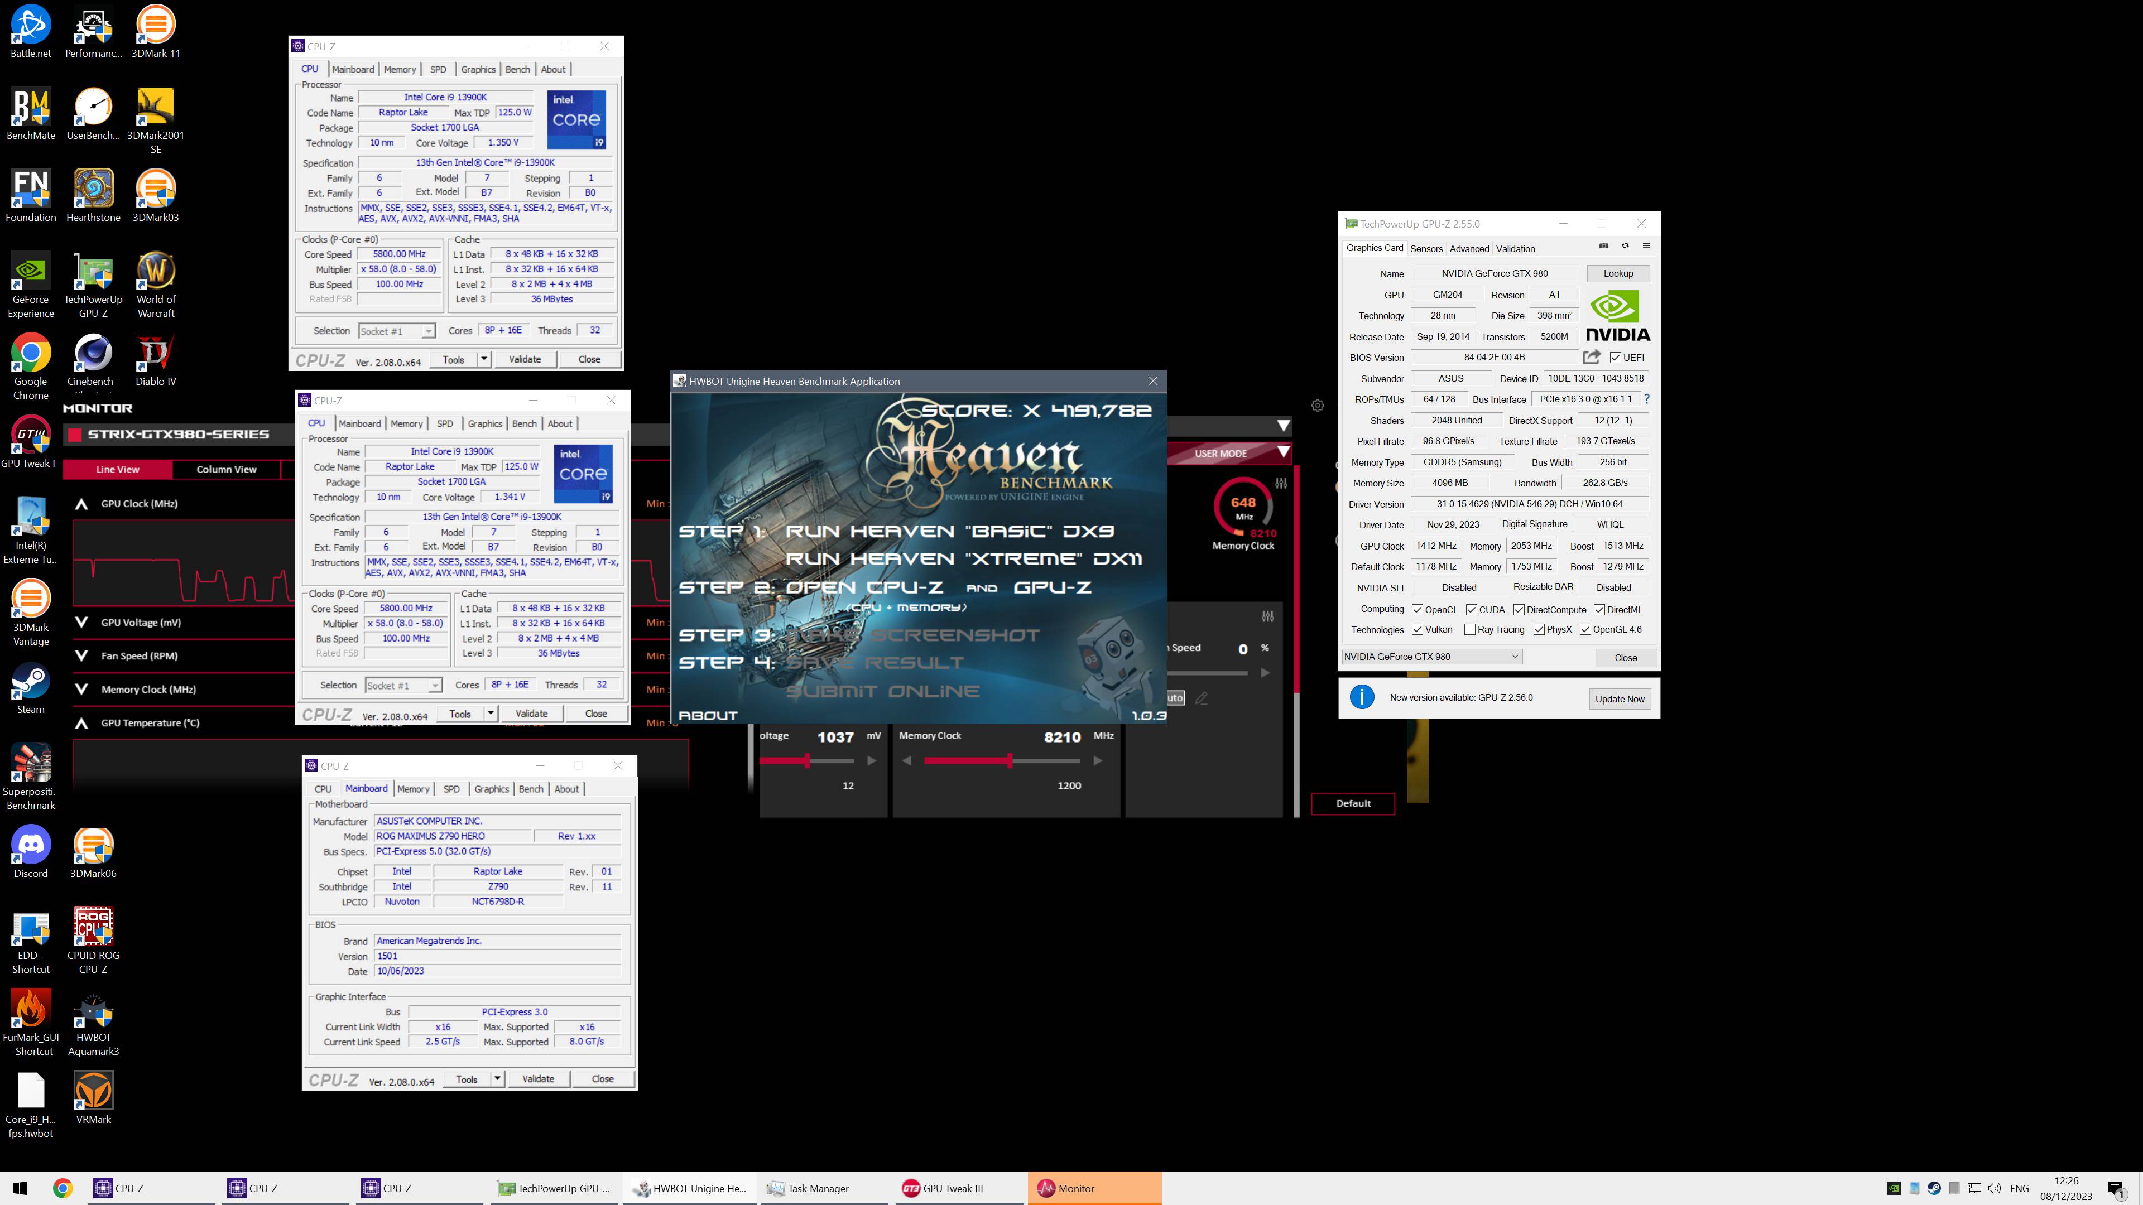The image size is (2143, 1205).
Task: Open GPU selection dropdown in GPU-Z
Action: (1431, 657)
